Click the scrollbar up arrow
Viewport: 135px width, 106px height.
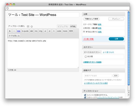click(x=129, y=92)
